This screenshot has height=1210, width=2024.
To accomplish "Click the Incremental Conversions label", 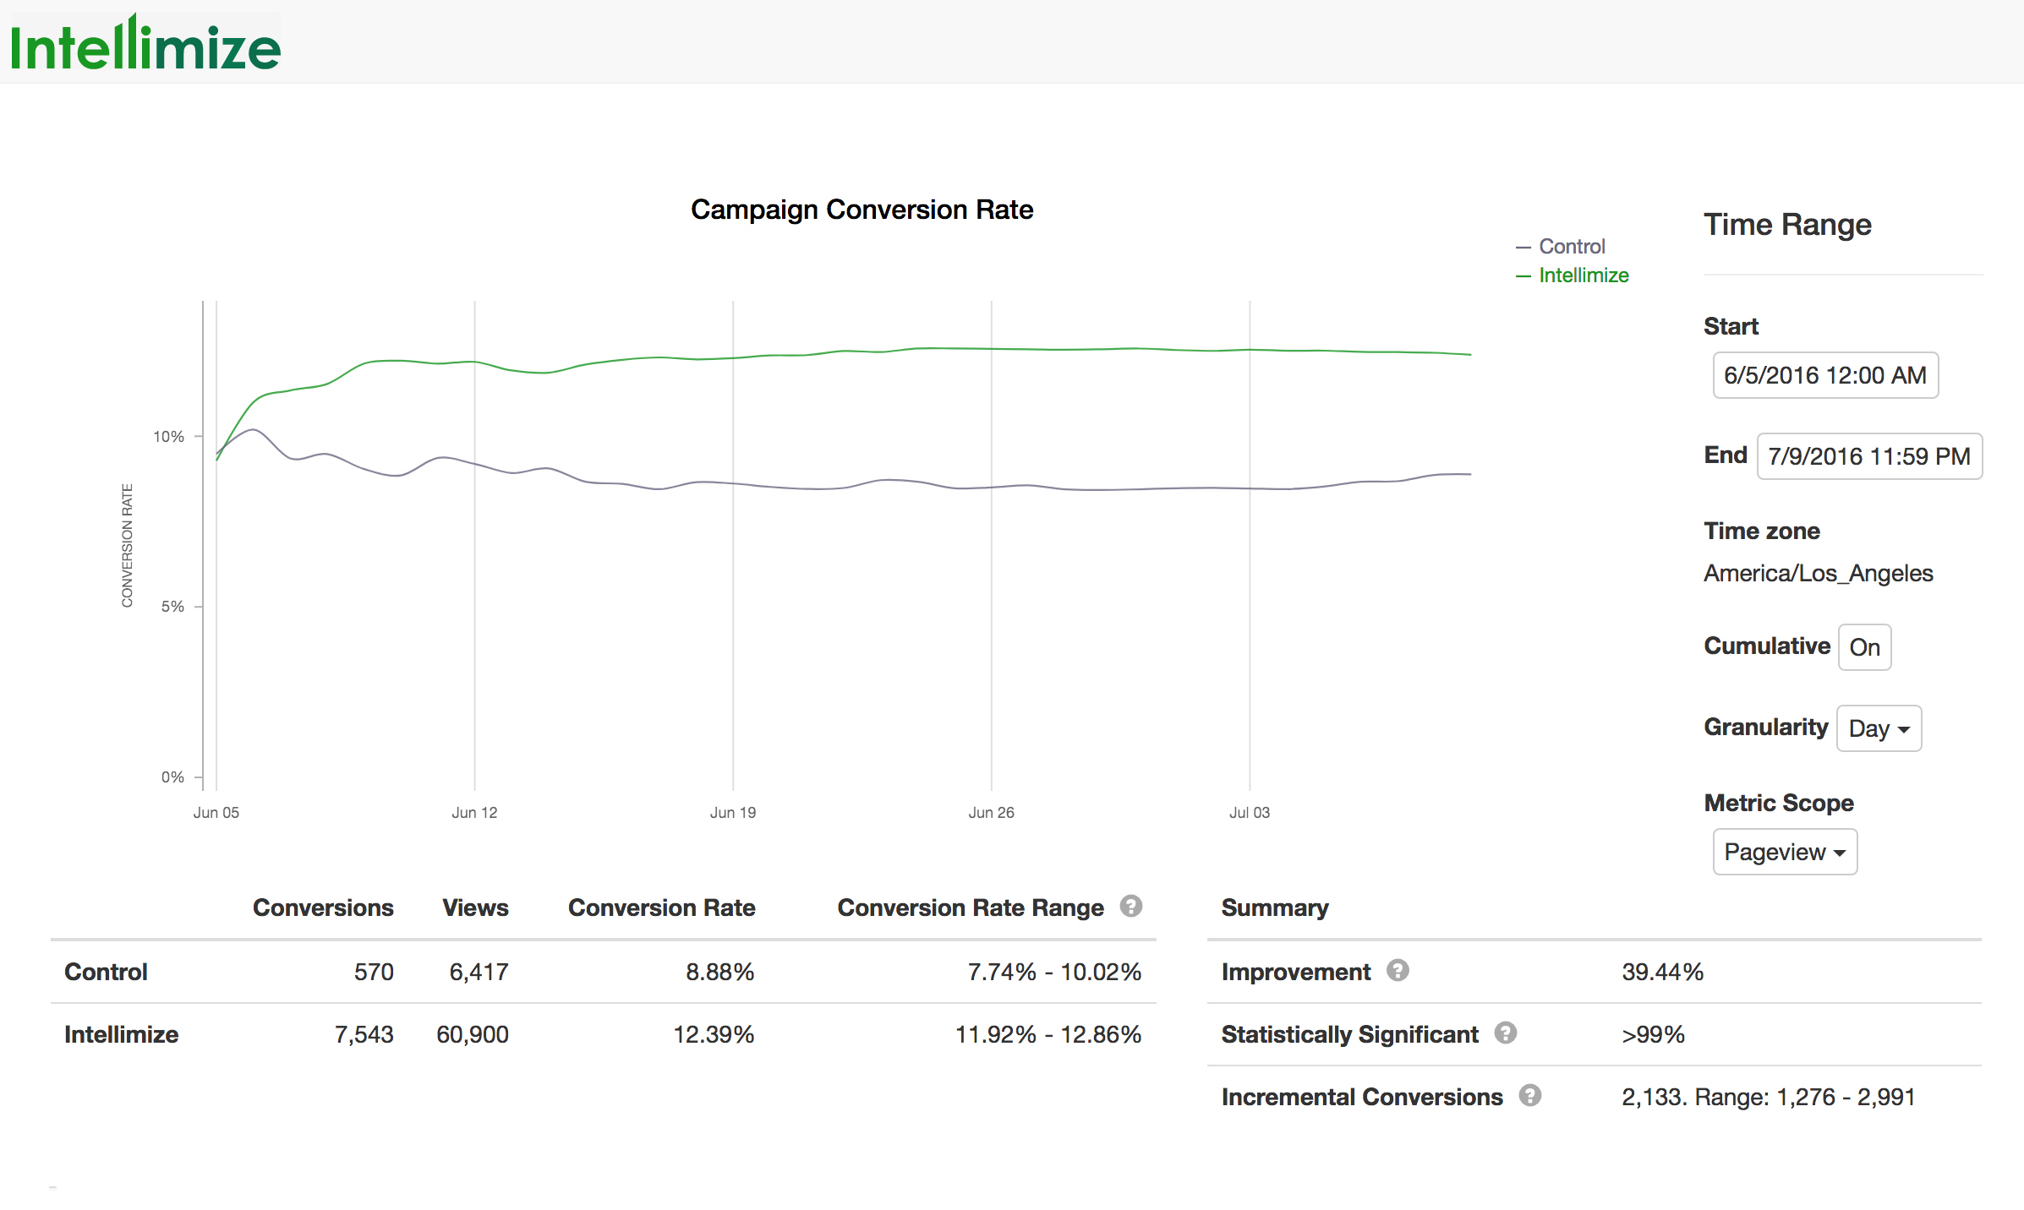I will [x=1362, y=1097].
